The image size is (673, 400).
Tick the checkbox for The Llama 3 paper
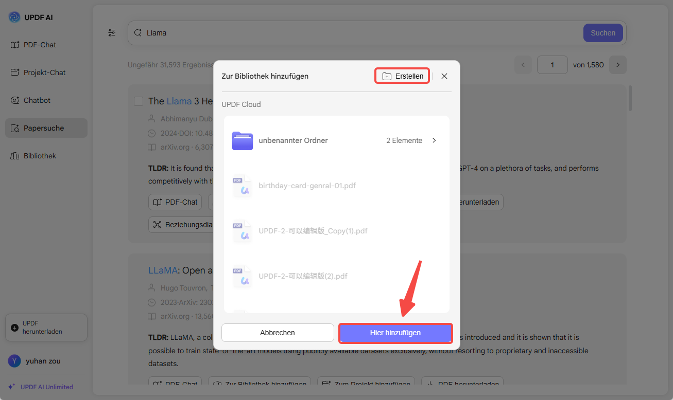(x=139, y=101)
